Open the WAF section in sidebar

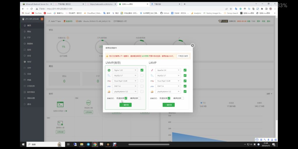29,62
